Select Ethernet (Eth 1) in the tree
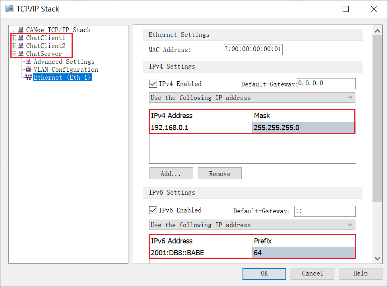This screenshot has height=287, width=388. tap(62, 77)
